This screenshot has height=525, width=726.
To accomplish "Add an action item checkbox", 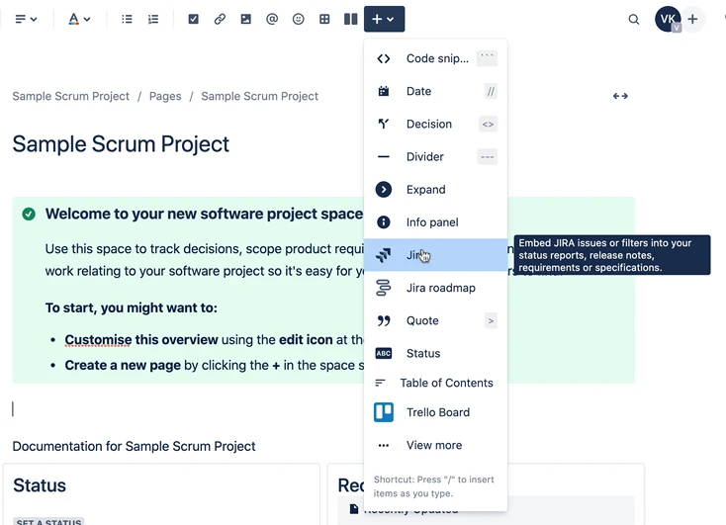I will pyautogui.click(x=194, y=19).
